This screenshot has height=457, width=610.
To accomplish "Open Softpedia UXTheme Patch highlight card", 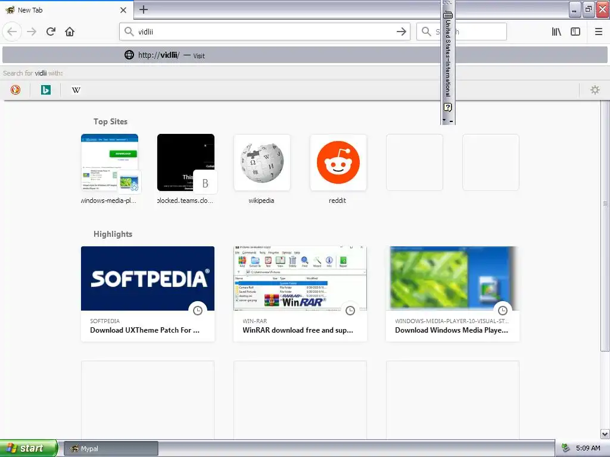I will pos(148,294).
